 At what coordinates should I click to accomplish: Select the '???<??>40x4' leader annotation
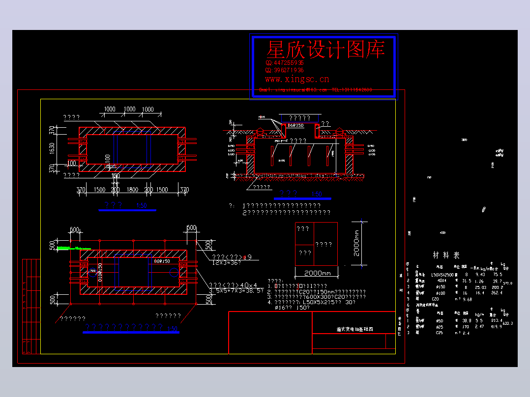(233, 285)
